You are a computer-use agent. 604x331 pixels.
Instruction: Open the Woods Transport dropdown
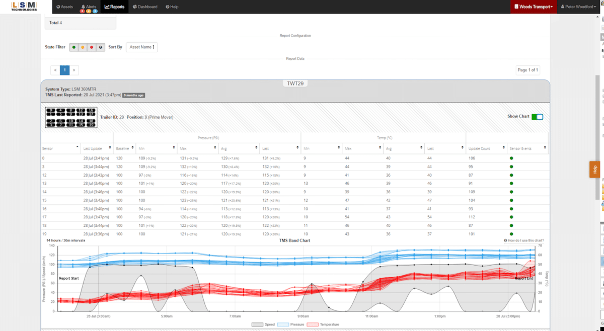click(534, 7)
